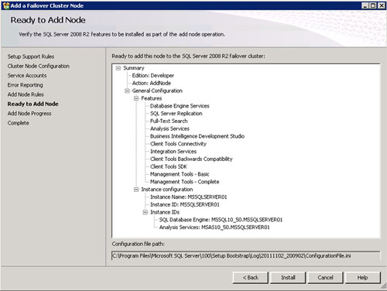
Task: Click the SQL Server setup title bar icon
Action: coord(5,5)
